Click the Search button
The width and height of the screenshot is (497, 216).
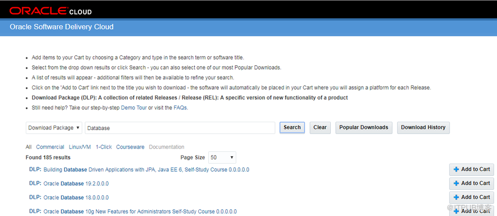coord(292,127)
